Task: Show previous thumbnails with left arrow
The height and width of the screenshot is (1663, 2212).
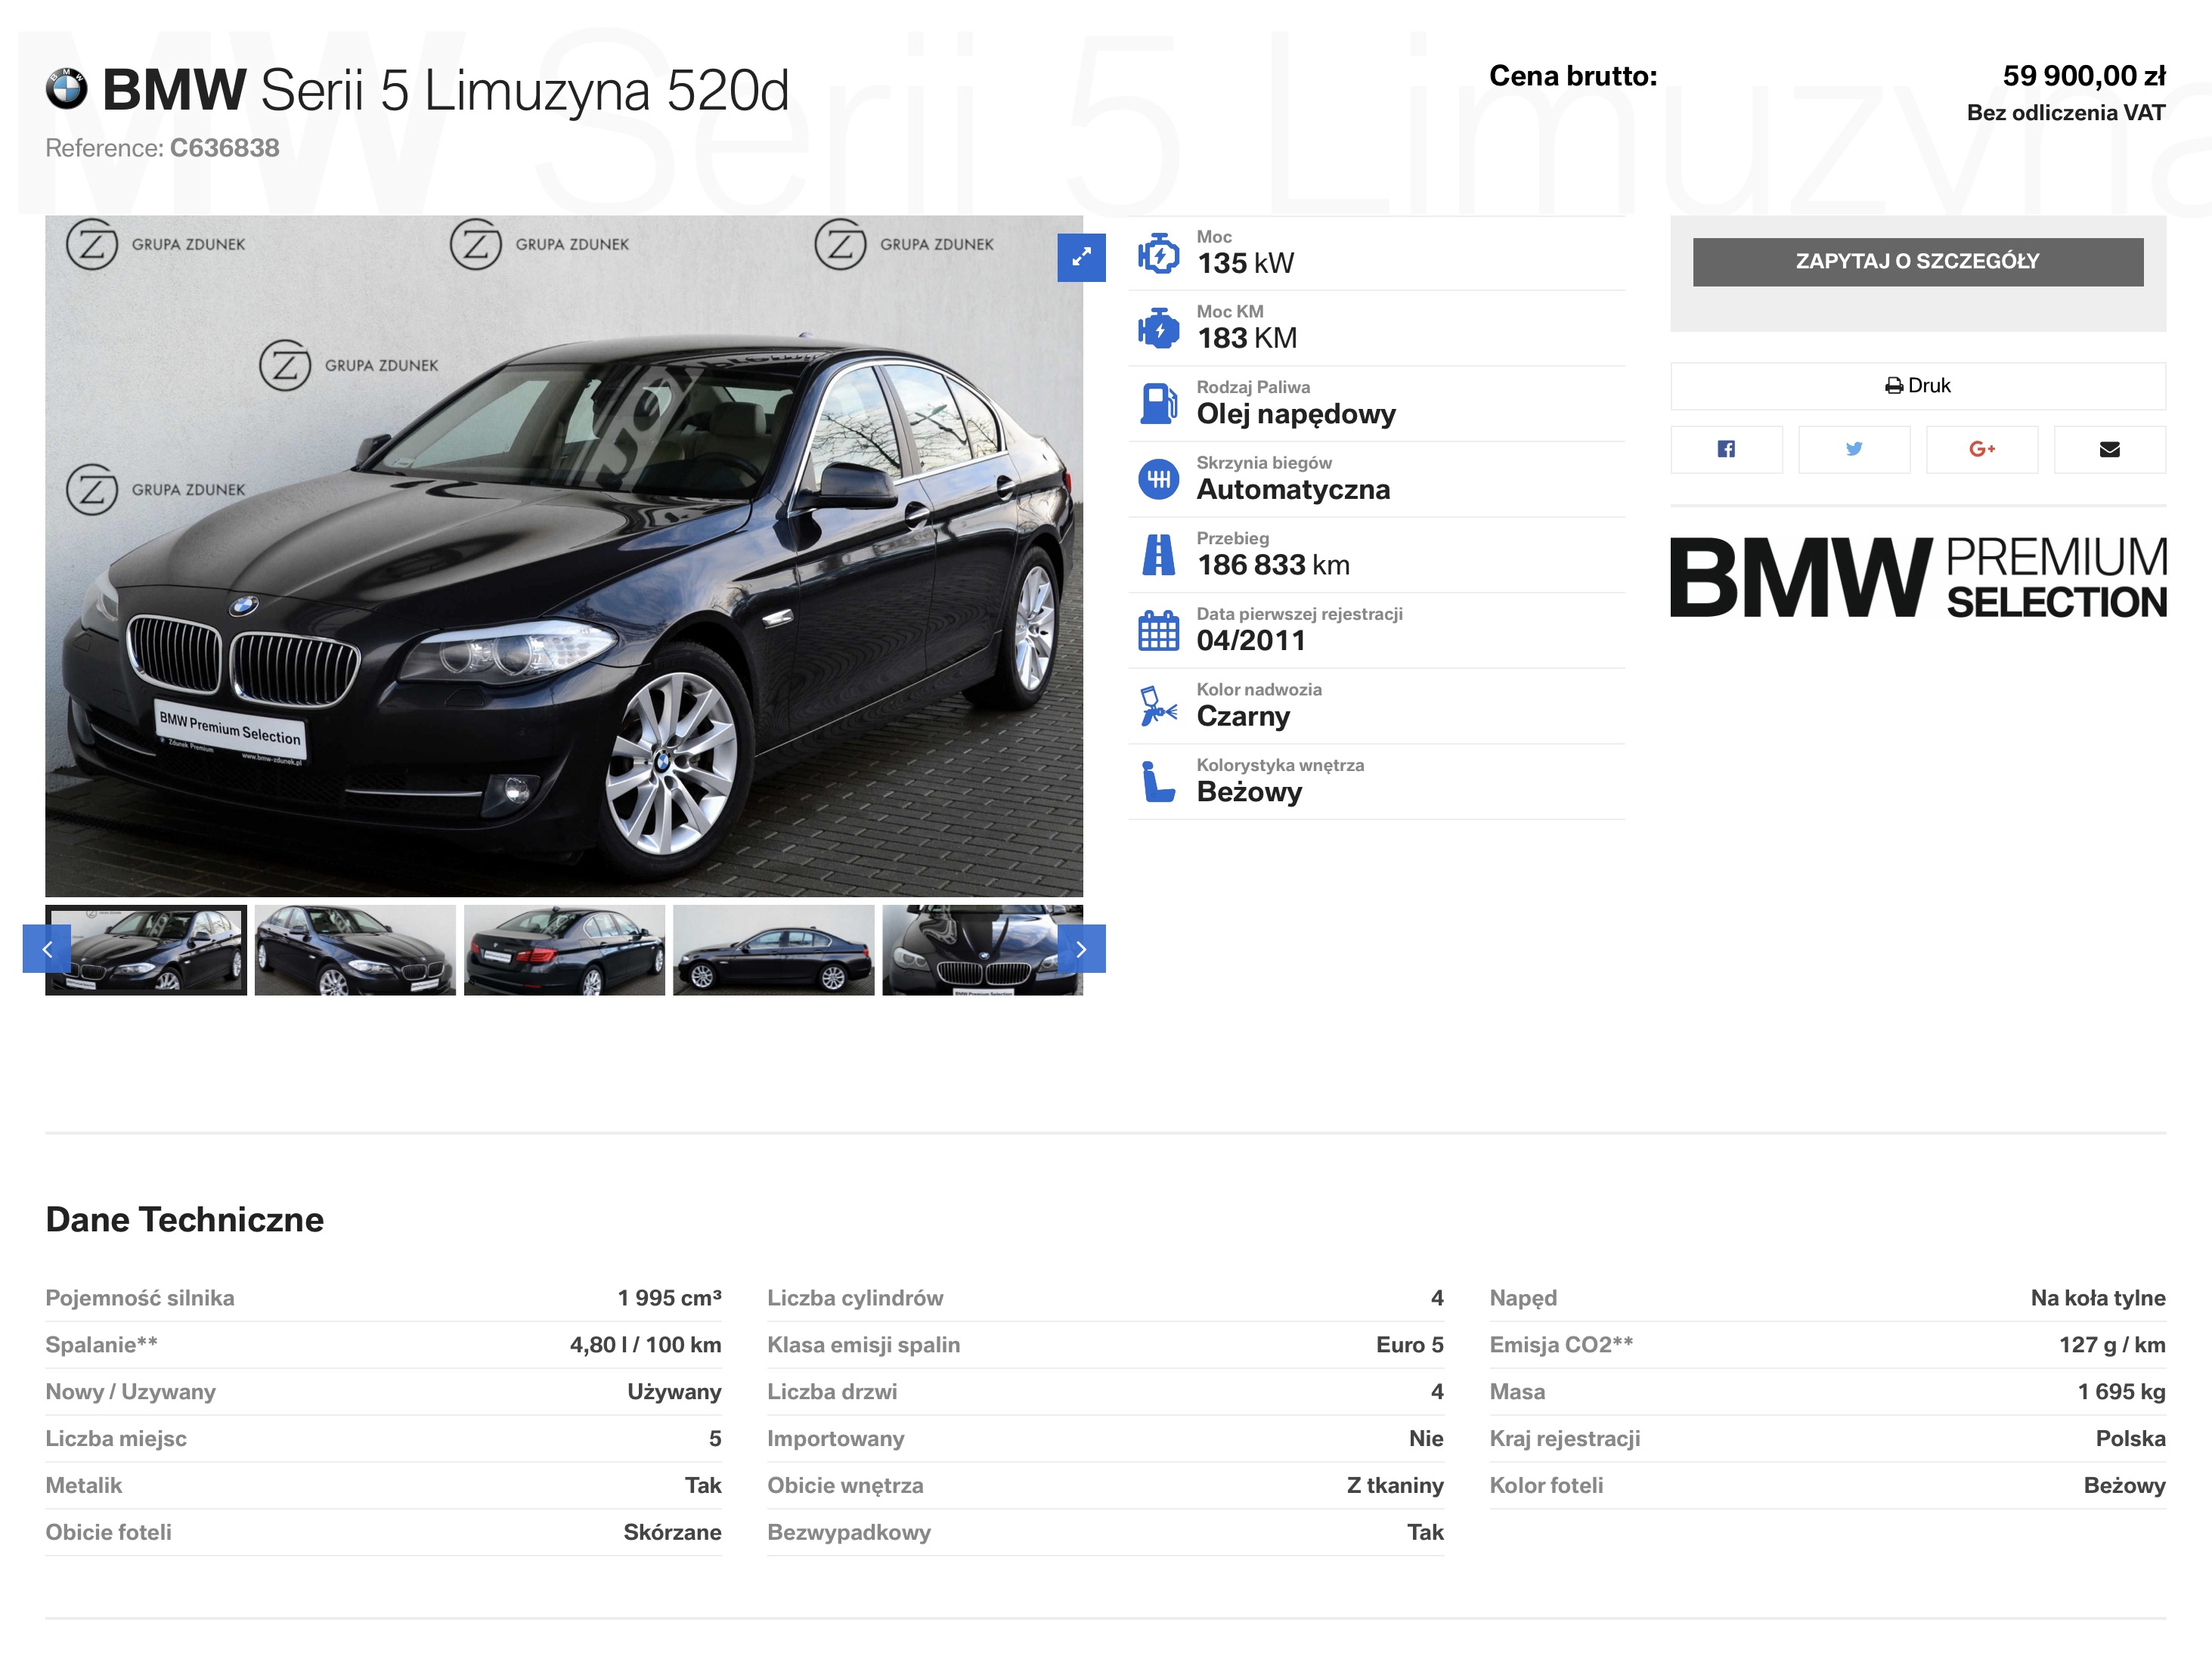Action: click(x=47, y=949)
